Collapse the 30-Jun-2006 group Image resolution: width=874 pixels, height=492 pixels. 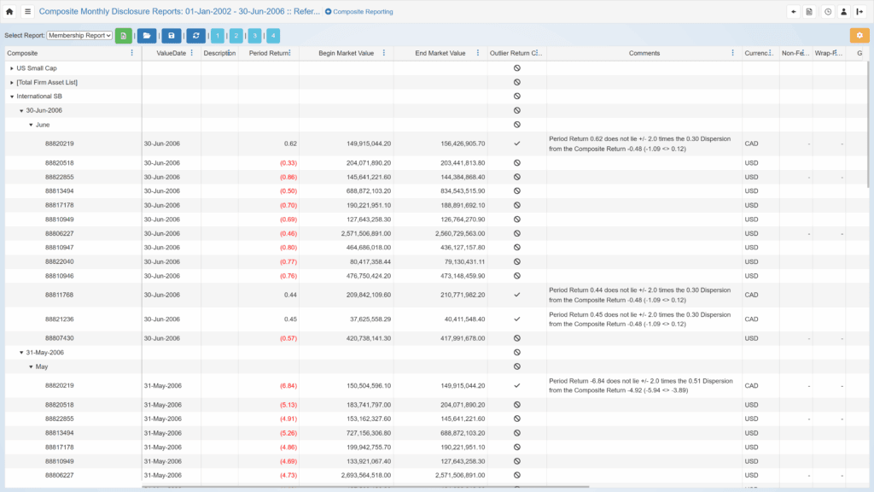pyautogui.click(x=21, y=111)
